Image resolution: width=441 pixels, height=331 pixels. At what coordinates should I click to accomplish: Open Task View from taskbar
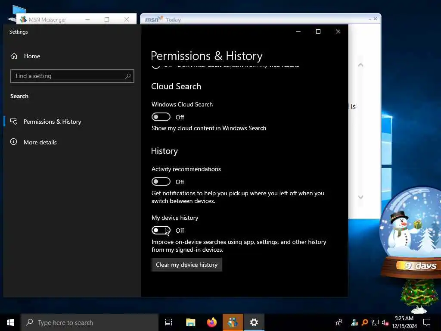pyautogui.click(x=169, y=322)
